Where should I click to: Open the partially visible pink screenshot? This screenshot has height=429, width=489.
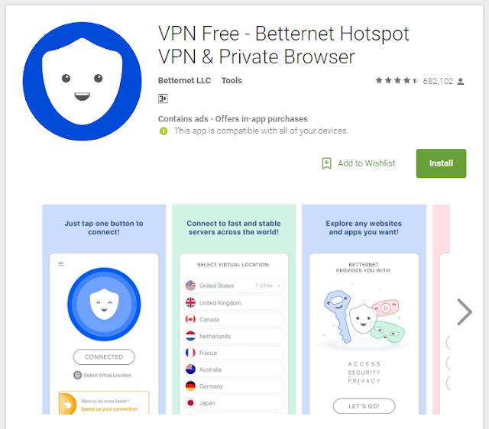(441, 309)
